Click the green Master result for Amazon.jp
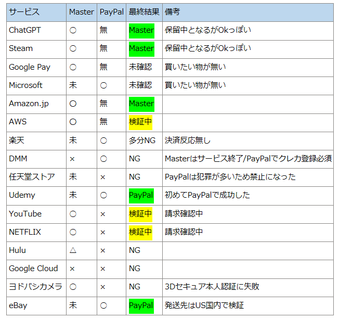 [x=141, y=104]
